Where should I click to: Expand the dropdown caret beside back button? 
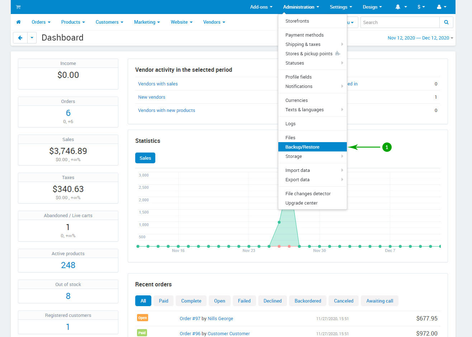[32, 38]
